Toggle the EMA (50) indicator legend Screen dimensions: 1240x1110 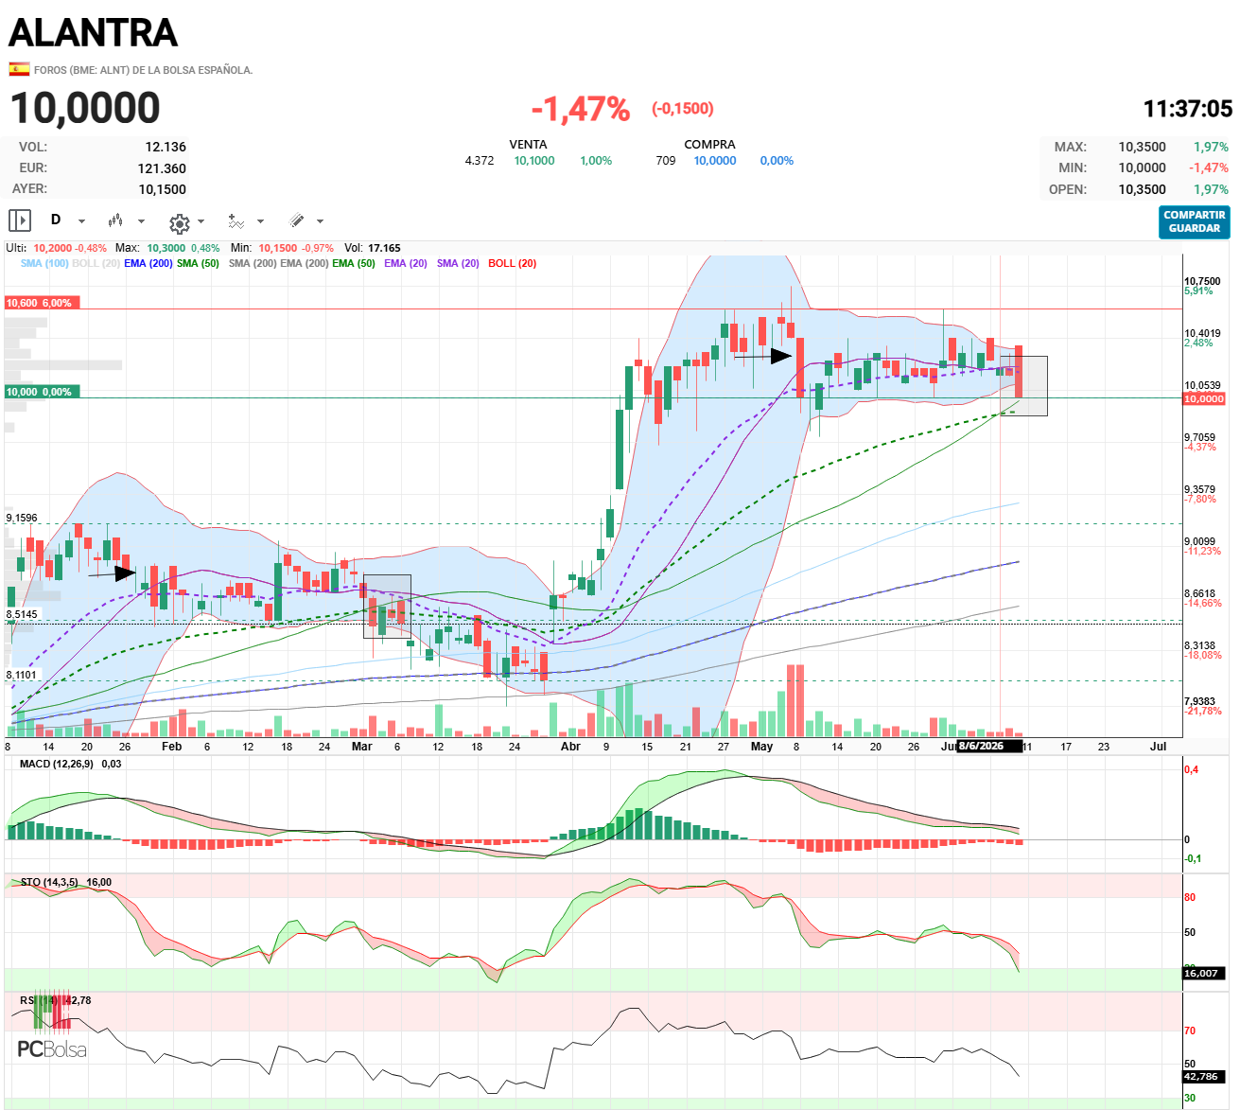354,263
